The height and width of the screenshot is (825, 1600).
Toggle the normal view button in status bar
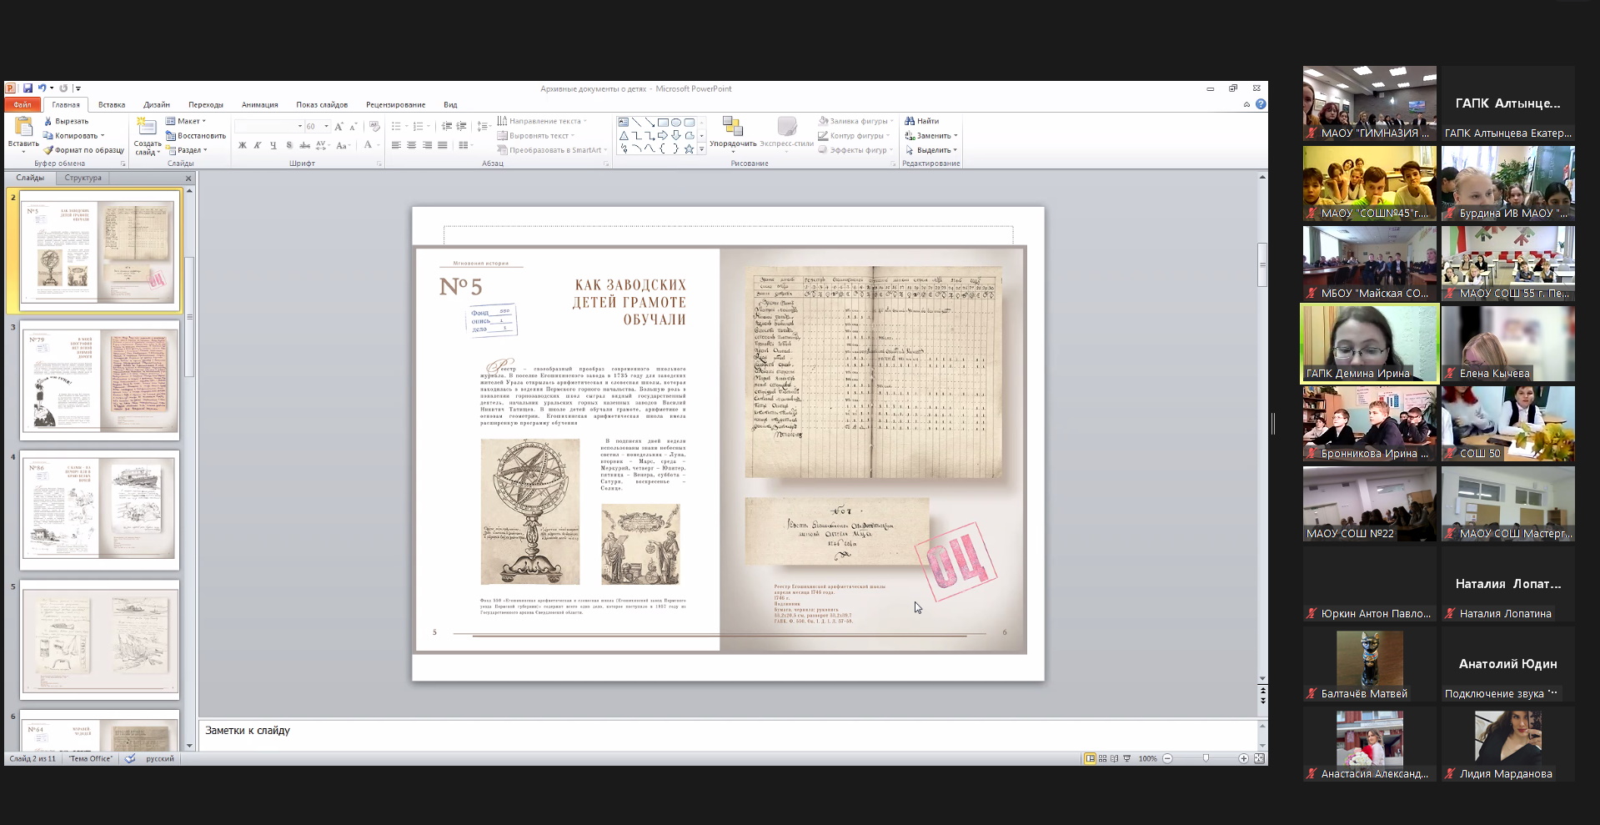click(x=1090, y=758)
